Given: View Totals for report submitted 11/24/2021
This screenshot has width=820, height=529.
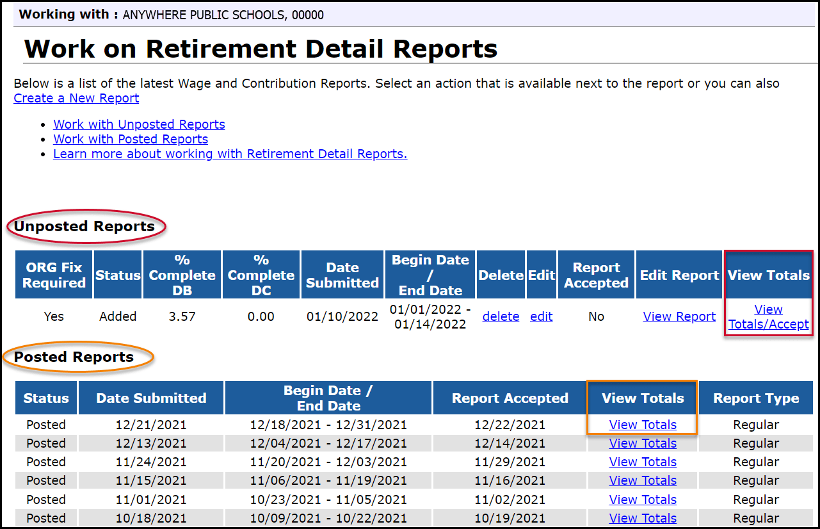Looking at the screenshot, I should pyautogui.click(x=643, y=462).
